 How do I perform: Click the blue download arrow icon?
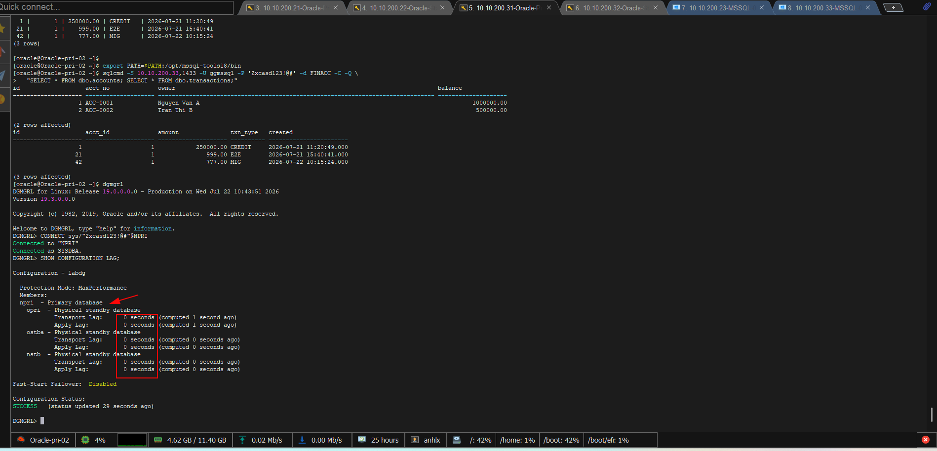[x=302, y=440]
